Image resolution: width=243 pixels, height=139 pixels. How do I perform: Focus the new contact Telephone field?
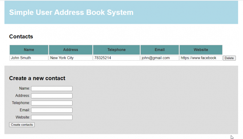point(52,103)
